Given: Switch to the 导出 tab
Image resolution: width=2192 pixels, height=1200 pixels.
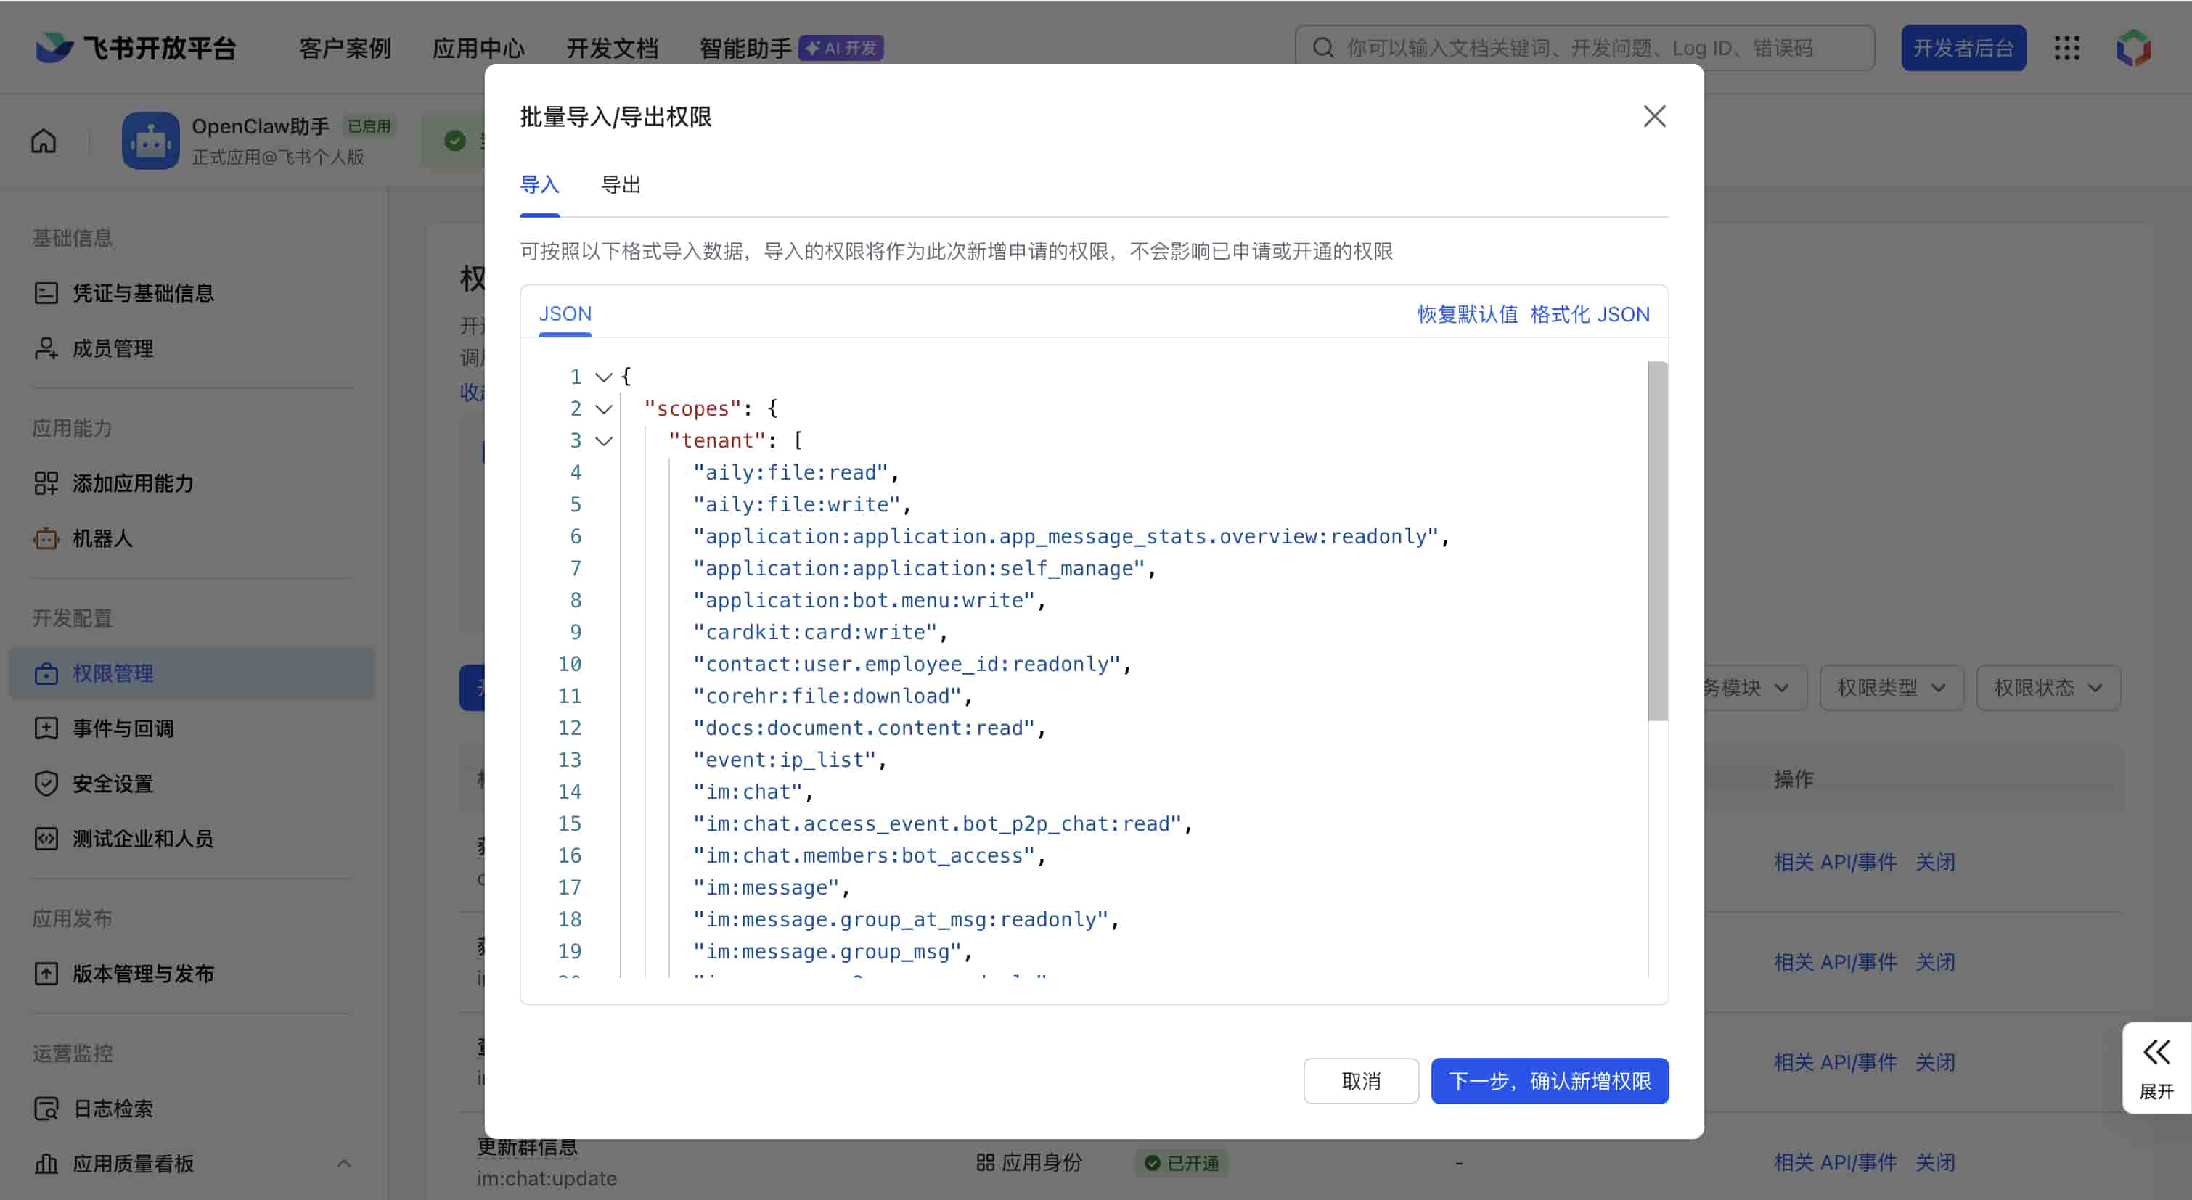Looking at the screenshot, I should [621, 184].
